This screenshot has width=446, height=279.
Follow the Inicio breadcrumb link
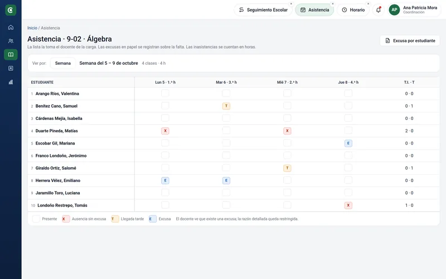(x=32, y=28)
